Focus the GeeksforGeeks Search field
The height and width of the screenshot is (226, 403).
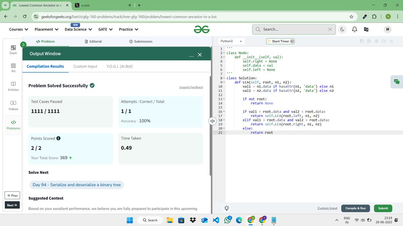(x=294, y=29)
